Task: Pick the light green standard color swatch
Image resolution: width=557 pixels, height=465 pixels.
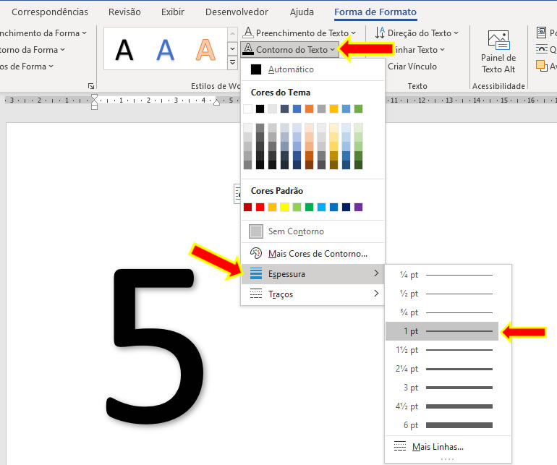Action: 297,207
